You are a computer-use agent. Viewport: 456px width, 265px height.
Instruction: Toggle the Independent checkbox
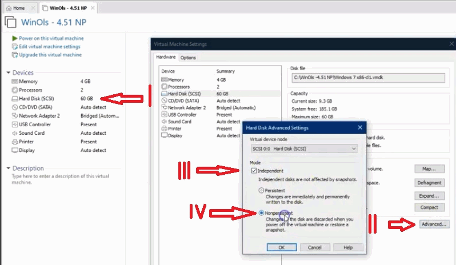coord(254,171)
